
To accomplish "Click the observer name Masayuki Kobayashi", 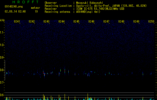I will point(90,3).
